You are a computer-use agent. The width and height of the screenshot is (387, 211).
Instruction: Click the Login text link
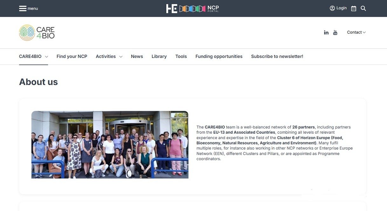click(342, 8)
